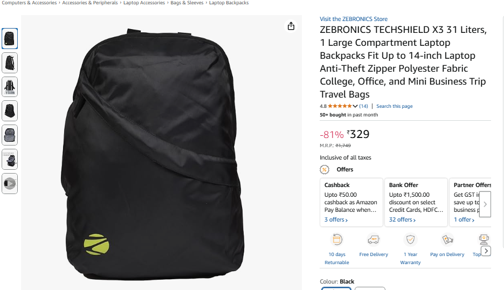Go to Laptop Backpacks breadcrumb
504x290 pixels.
click(229, 3)
